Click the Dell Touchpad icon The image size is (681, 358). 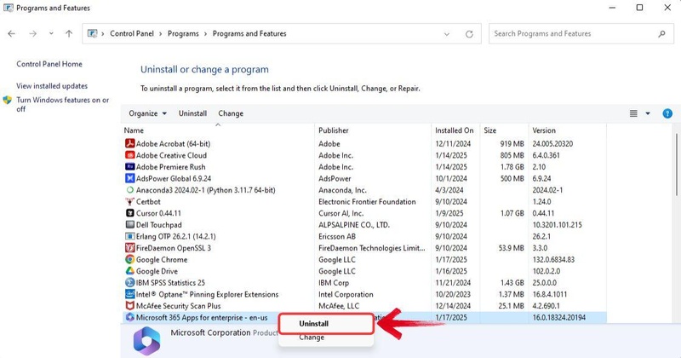point(129,224)
